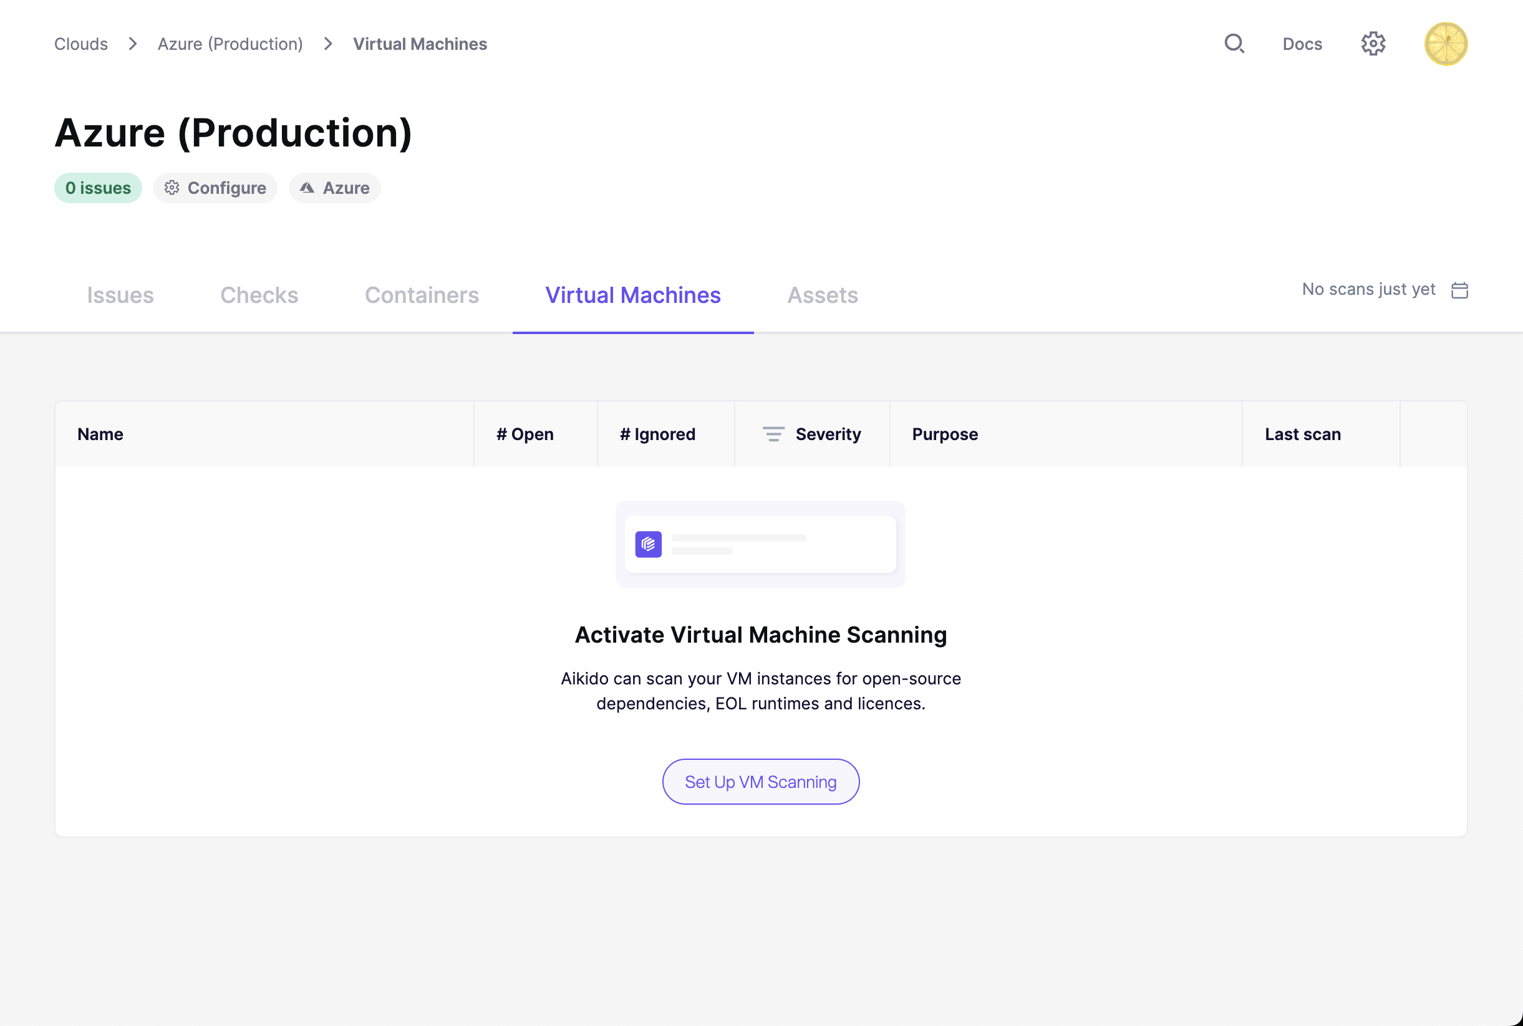Viewport: 1523px width, 1026px height.
Task: Click the Azure provider label text
Action: (346, 188)
